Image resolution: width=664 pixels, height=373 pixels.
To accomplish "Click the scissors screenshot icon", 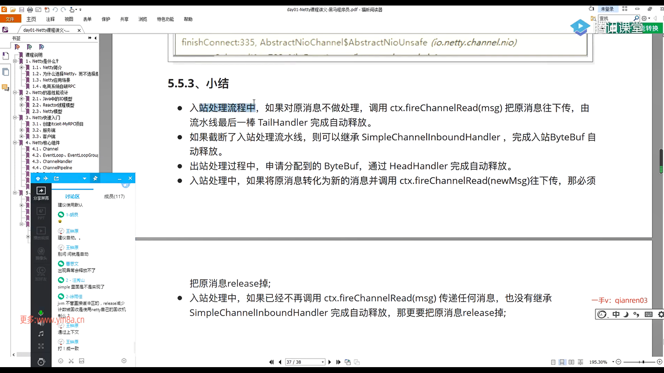I will [71, 361].
